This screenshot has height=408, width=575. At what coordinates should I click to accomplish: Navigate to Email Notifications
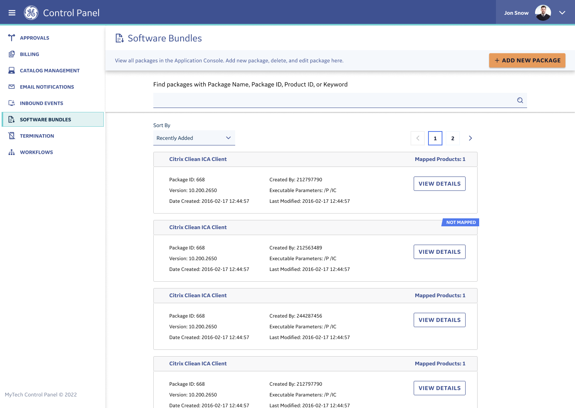point(47,87)
